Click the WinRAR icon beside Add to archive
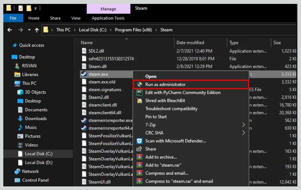Viewport: 301px width, 190px height. pyautogui.click(x=139, y=157)
